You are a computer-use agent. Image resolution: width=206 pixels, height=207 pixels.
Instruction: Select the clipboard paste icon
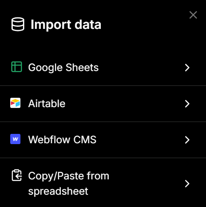tap(17, 175)
